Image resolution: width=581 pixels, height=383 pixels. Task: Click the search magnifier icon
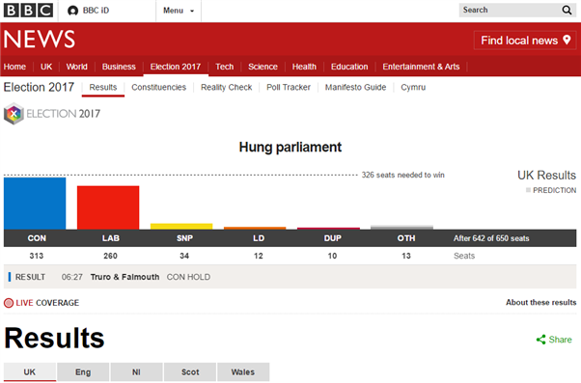(567, 10)
